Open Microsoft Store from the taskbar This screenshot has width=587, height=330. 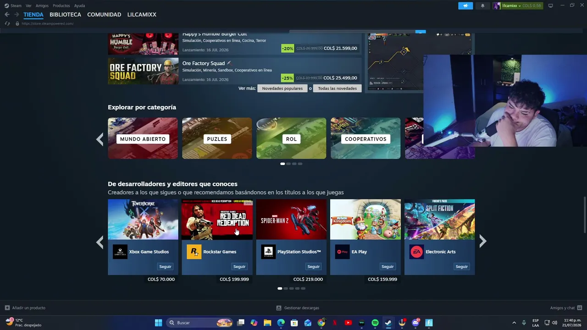click(294, 323)
